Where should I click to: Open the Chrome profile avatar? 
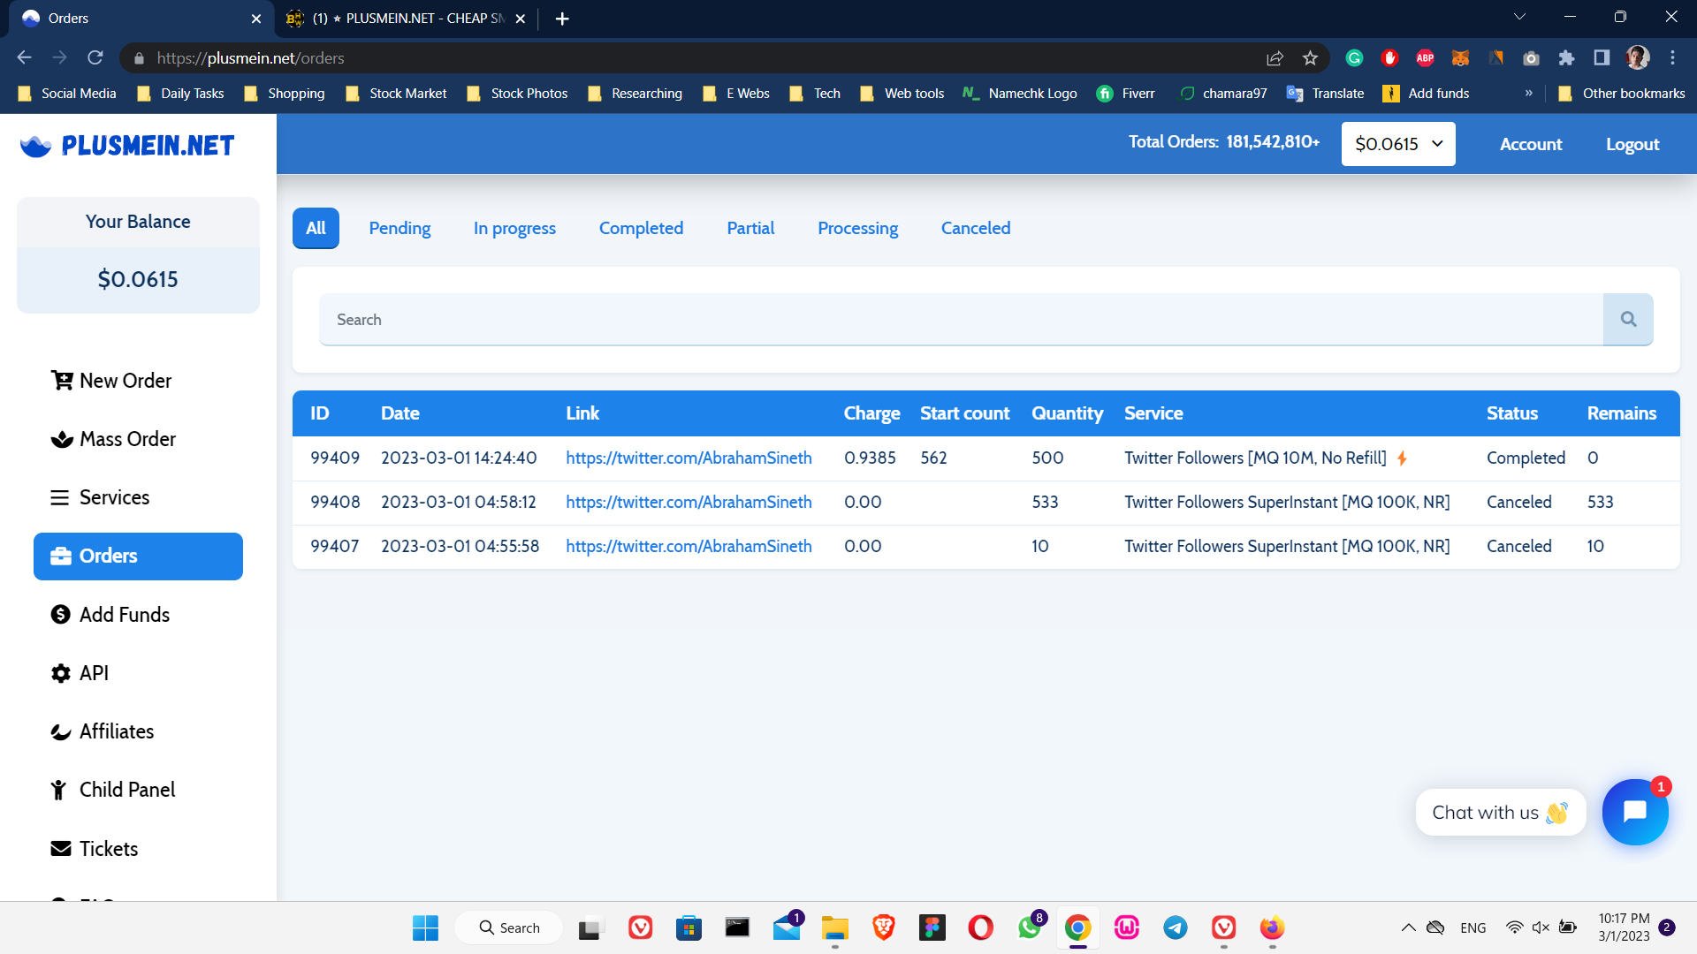(1638, 58)
